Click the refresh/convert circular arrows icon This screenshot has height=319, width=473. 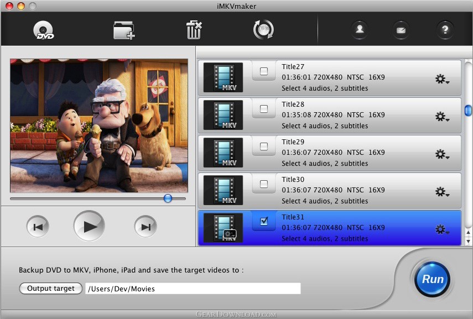pos(263,30)
